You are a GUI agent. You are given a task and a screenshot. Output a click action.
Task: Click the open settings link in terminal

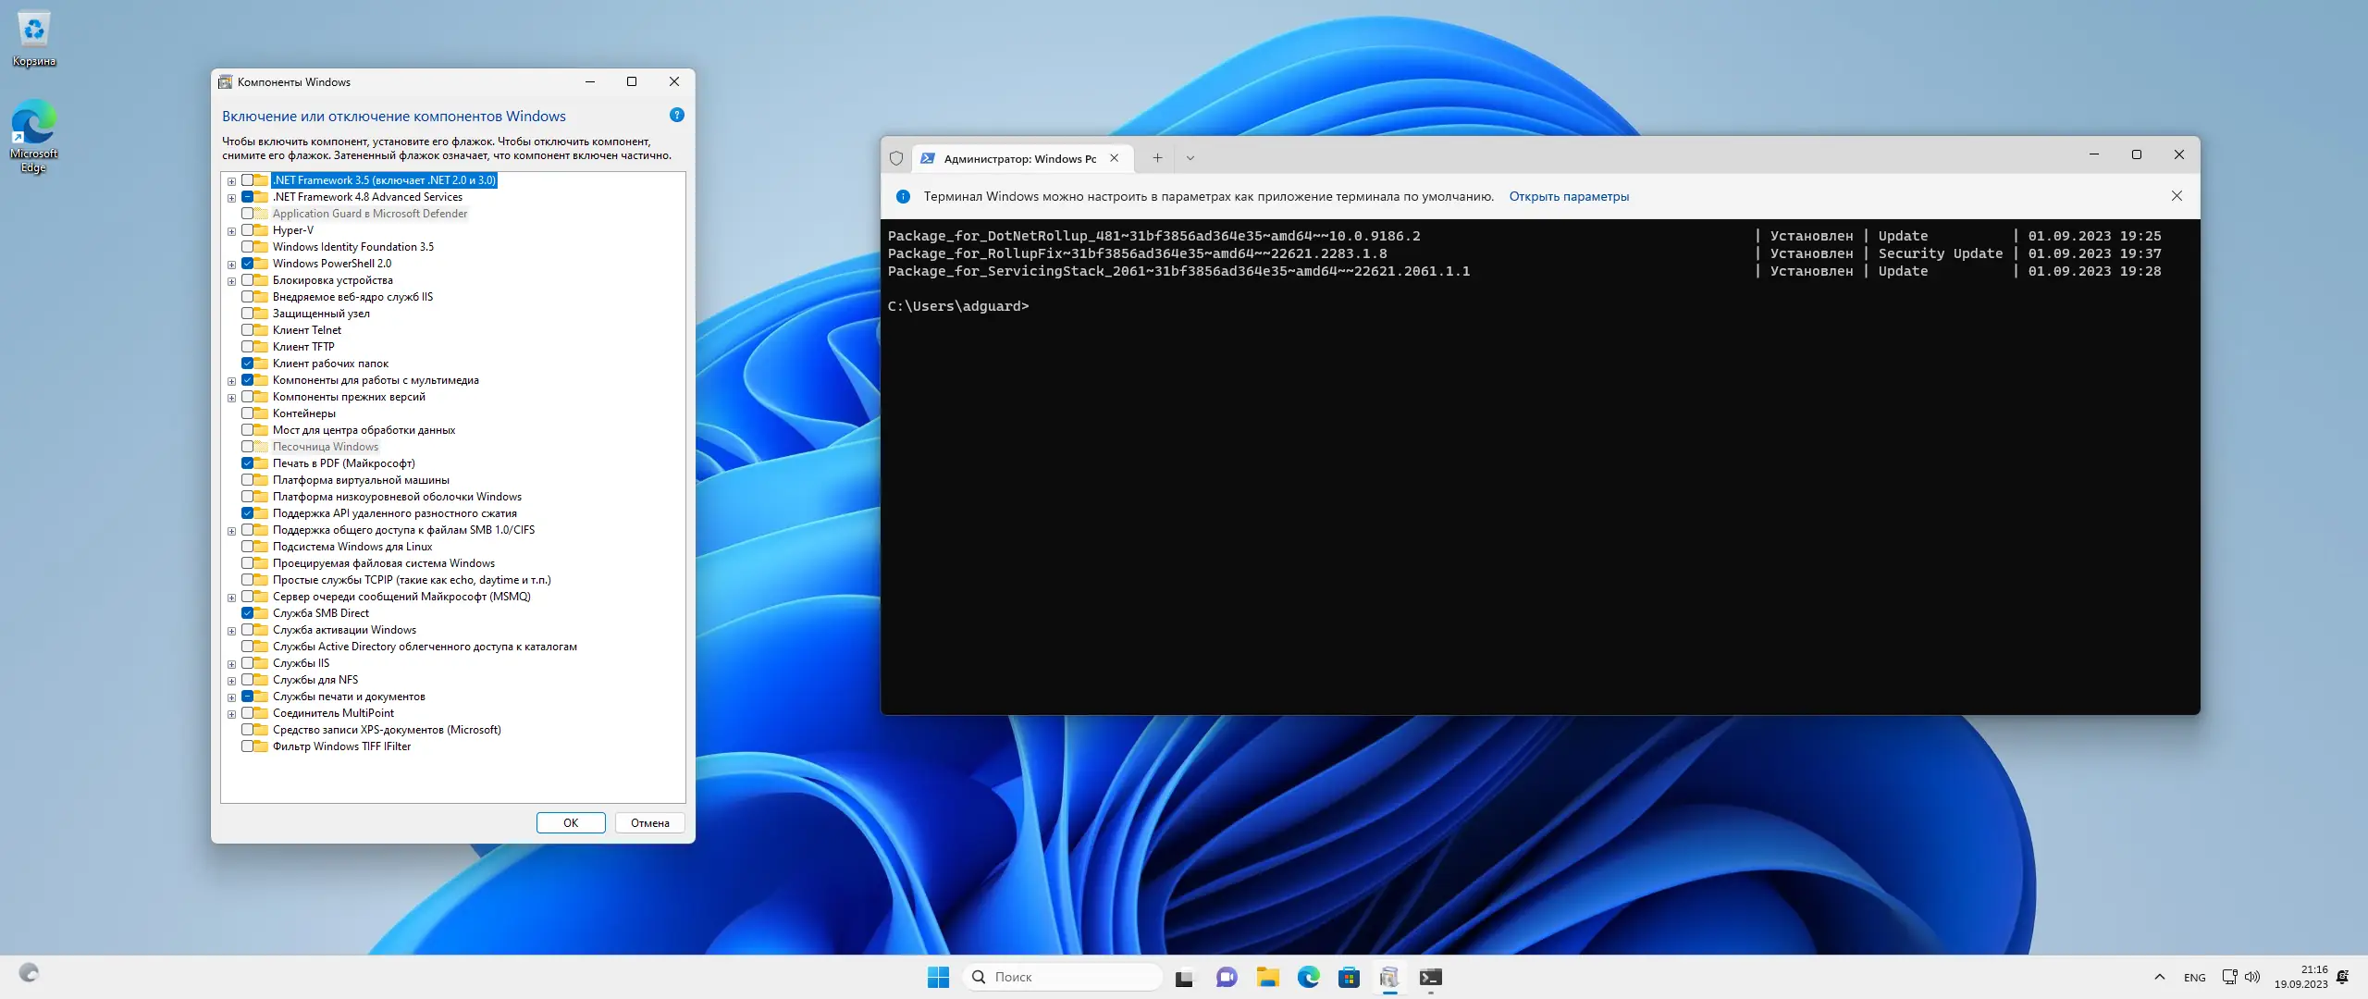(1569, 196)
